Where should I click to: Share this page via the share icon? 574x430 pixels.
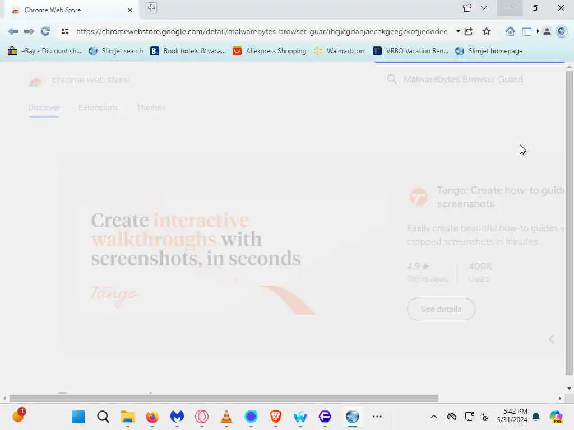[469, 31]
